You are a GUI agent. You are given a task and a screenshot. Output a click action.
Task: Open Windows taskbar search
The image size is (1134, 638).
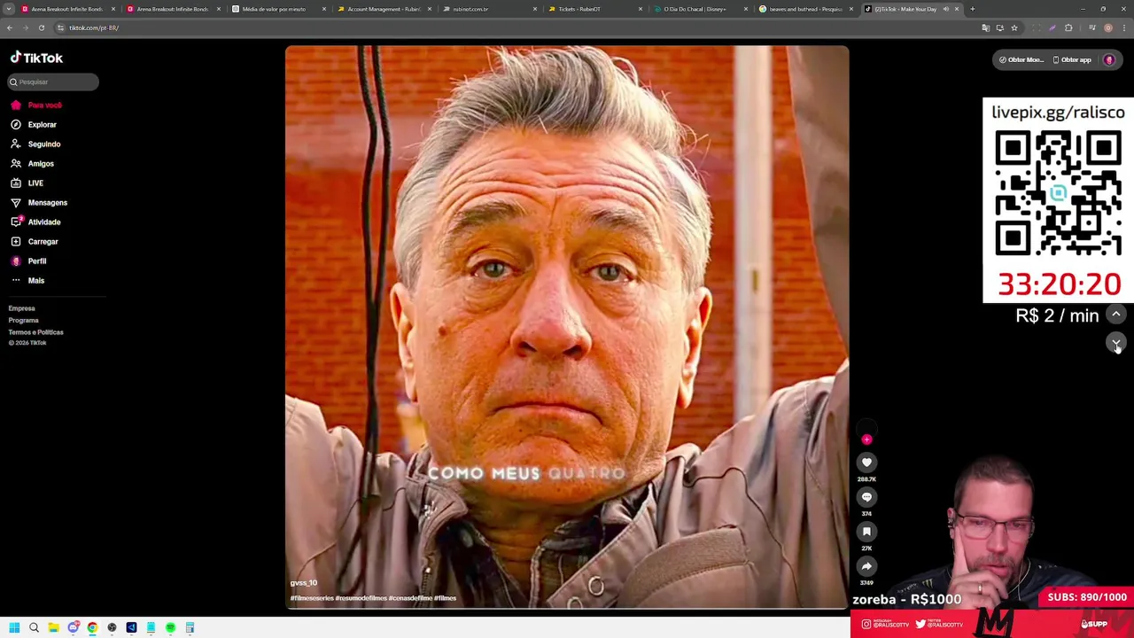click(34, 627)
